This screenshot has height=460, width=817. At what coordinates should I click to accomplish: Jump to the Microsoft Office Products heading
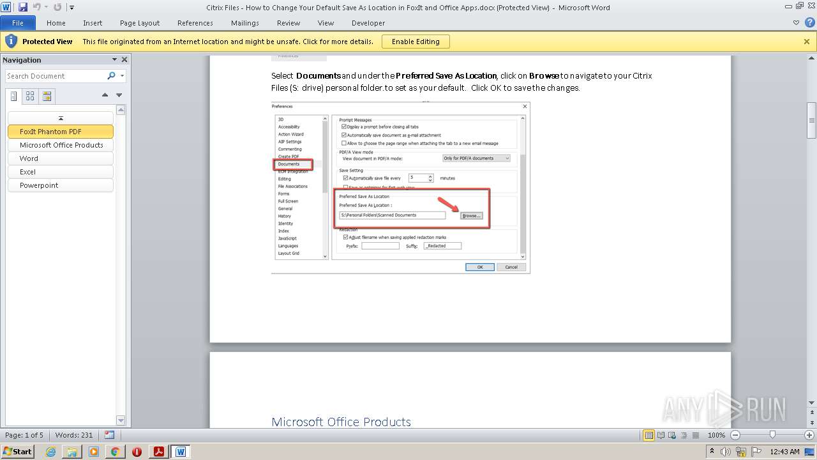61,145
